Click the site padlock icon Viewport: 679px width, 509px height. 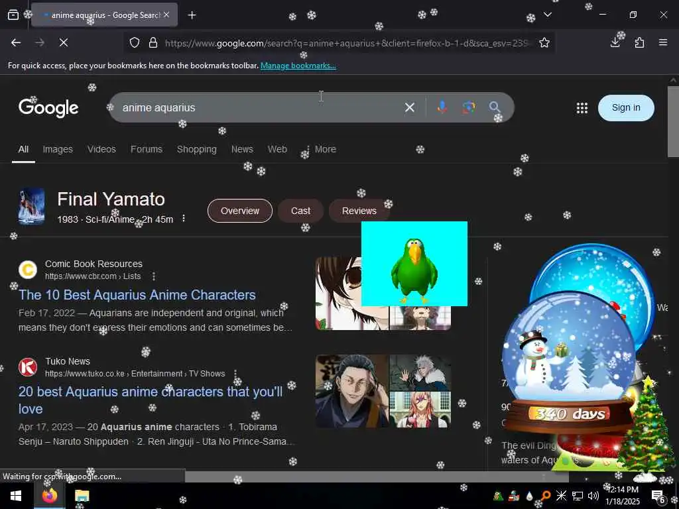pyautogui.click(x=153, y=42)
